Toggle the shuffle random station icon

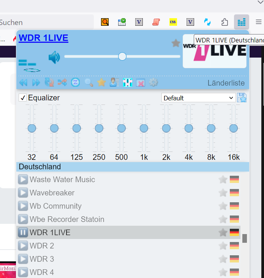pos(62,83)
